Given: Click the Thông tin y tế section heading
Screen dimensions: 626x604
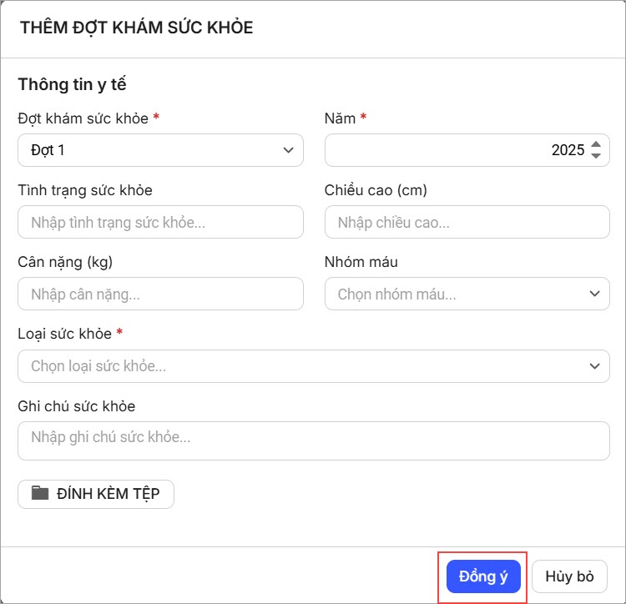Looking at the screenshot, I should point(72,84).
